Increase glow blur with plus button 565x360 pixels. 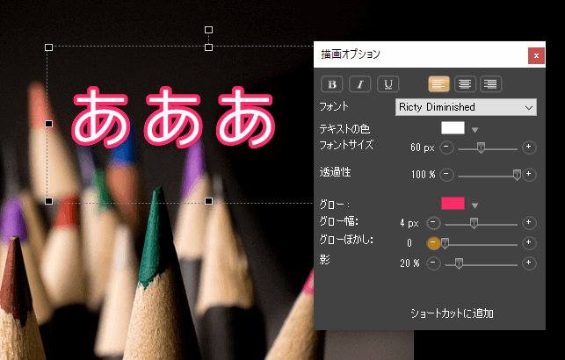point(529,243)
